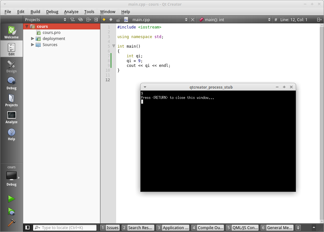This screenshot has height=232, width=324.
Task: Split the Projects side panel
Action: coord(89,20)
